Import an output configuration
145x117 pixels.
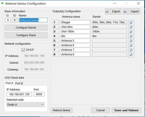pyautogui.click(x=131, y=12)
